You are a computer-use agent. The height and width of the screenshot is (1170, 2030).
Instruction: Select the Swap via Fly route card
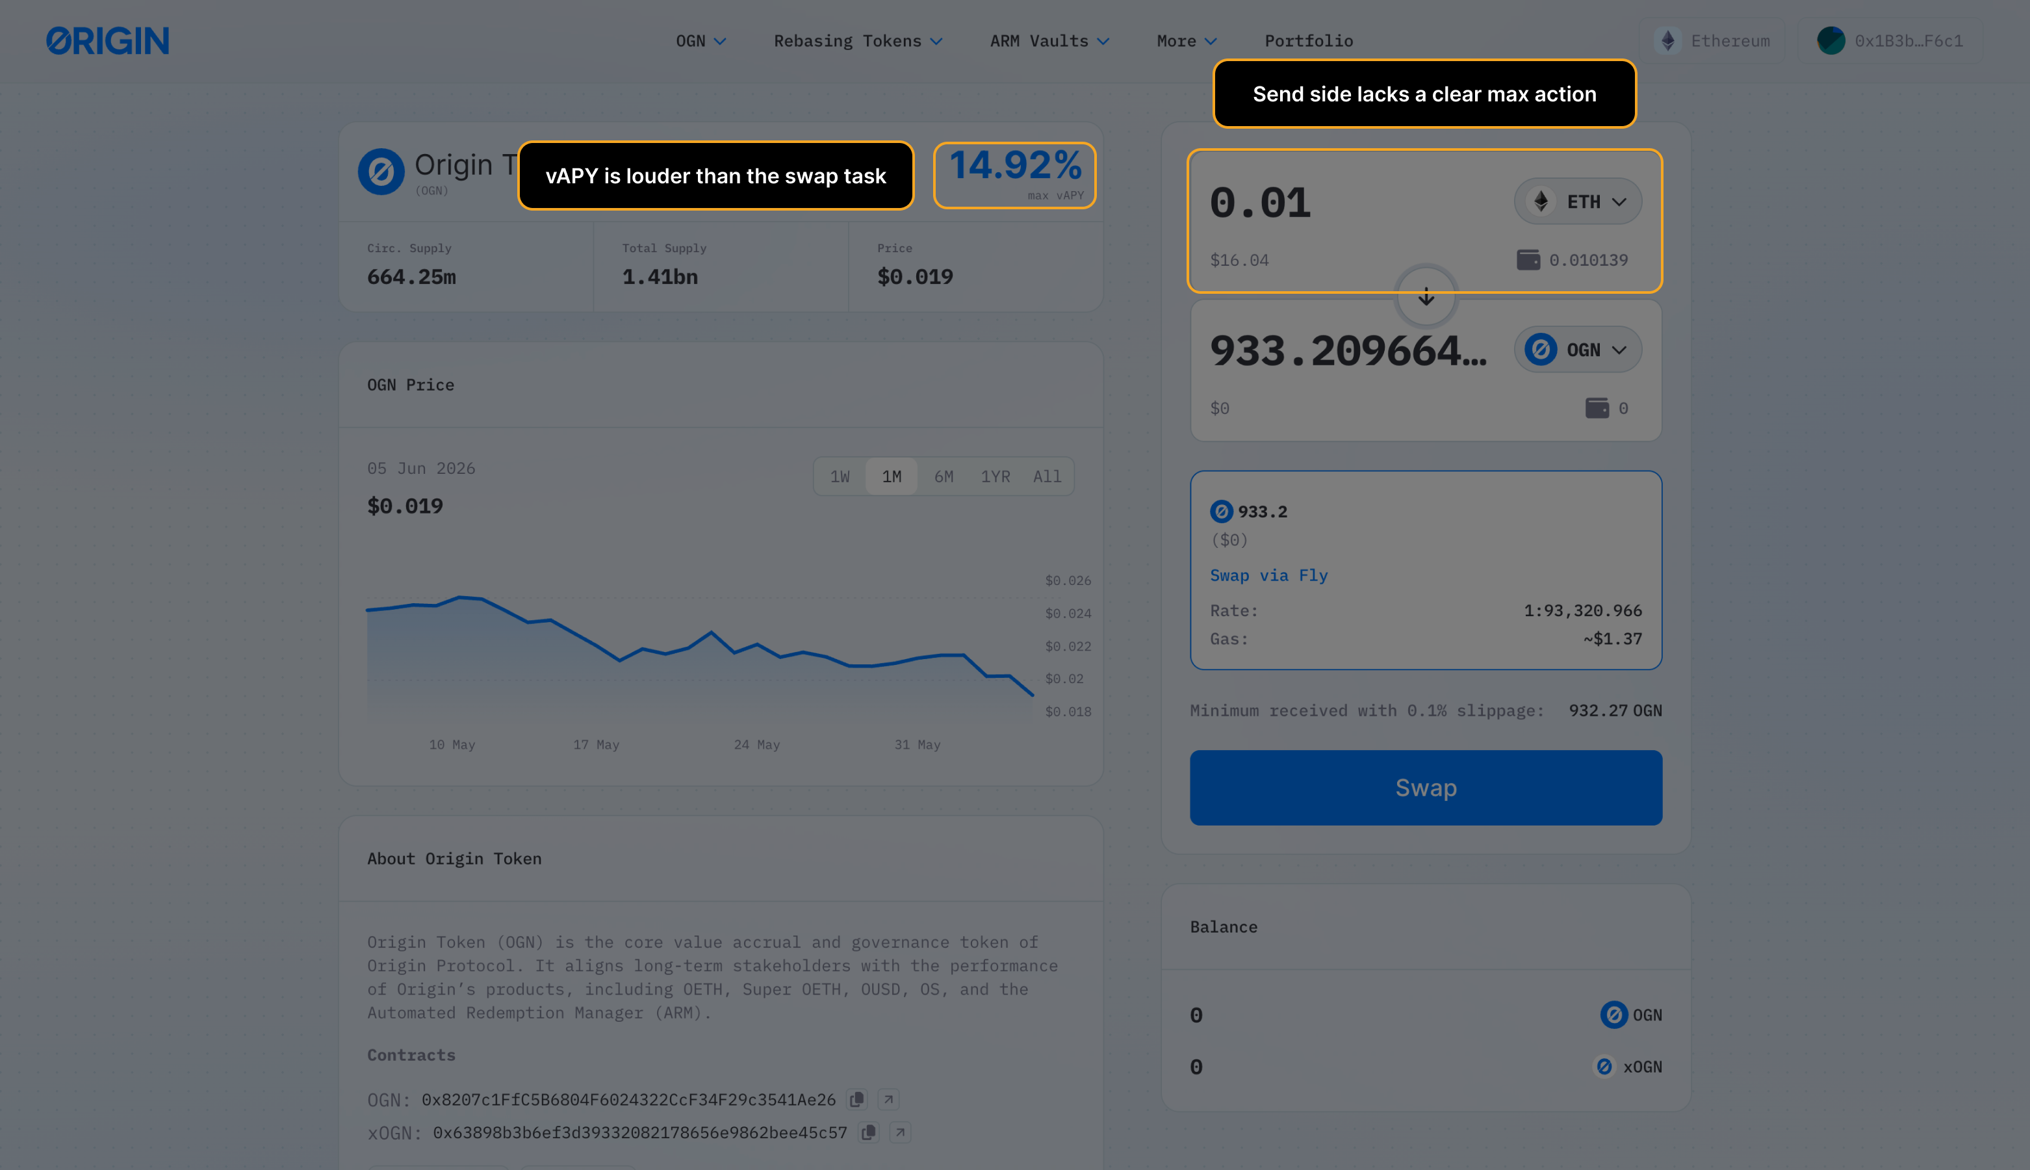tap(1426, 570)
